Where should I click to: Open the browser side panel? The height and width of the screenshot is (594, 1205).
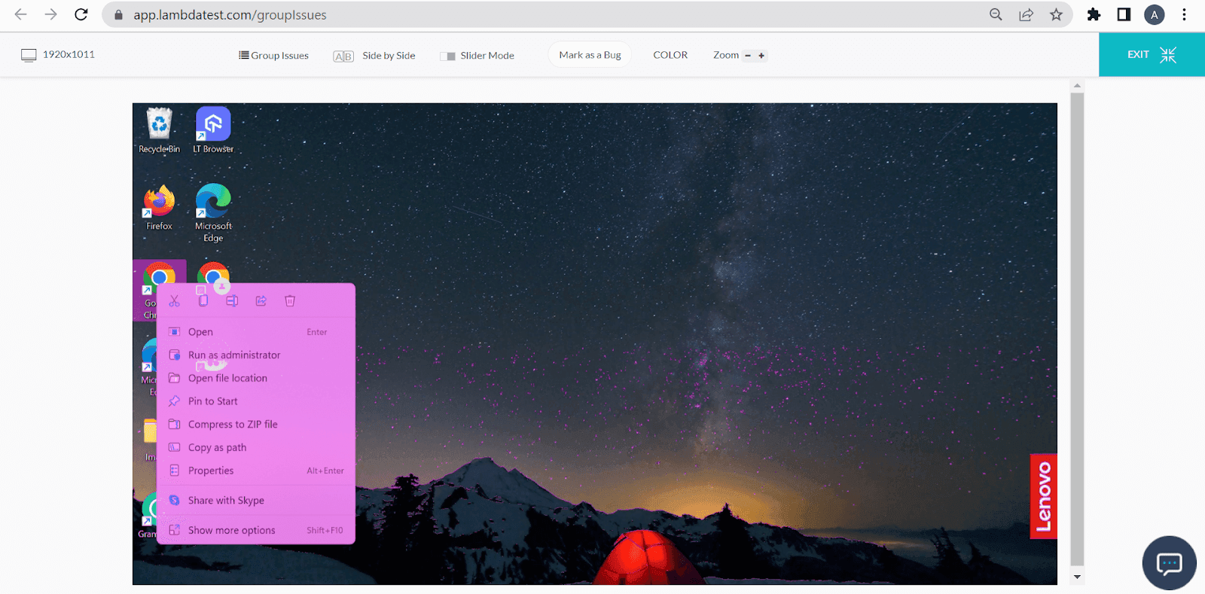(1124, 15)
